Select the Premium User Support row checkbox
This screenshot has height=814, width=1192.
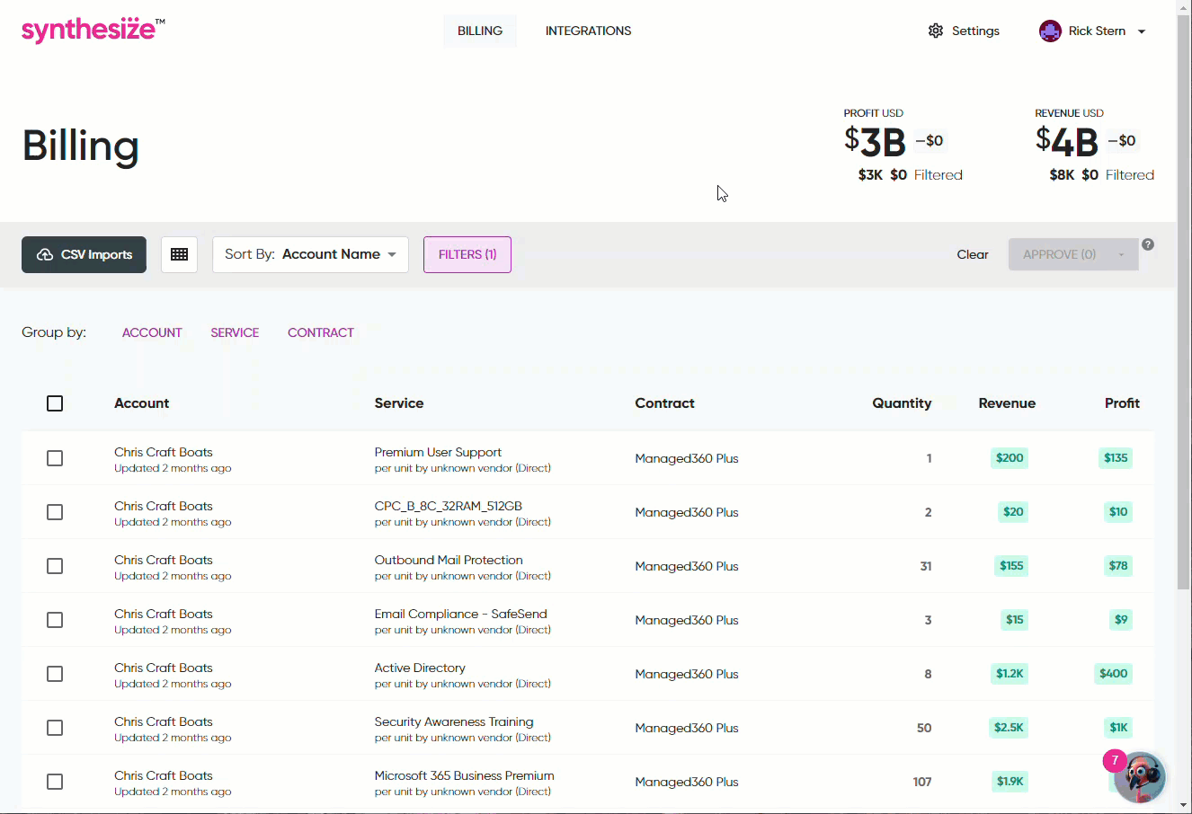(55, 458)
